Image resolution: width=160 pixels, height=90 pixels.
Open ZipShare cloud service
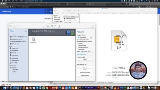point(13,67)
